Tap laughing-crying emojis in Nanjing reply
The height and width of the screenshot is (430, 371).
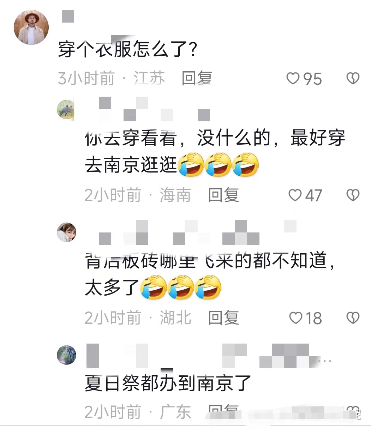pyautogui.click(x=219, y=165)
